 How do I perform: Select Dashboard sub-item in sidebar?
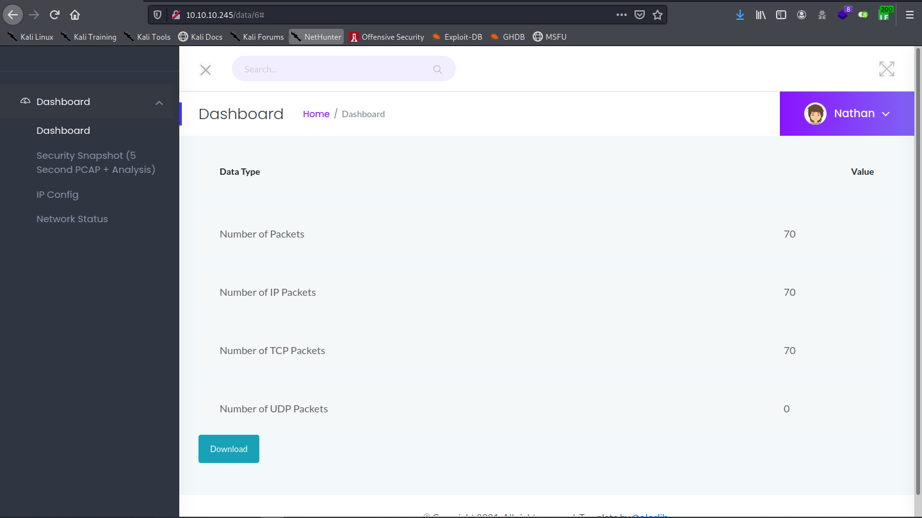63,131
